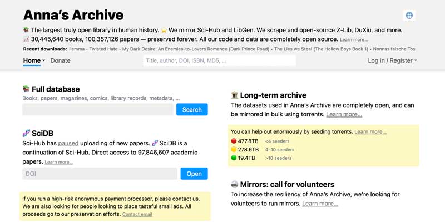The height and width of the screenshot is (223, 445).
Task: Open the 'Twisted Hate' recent download
Action: point(103,49)
